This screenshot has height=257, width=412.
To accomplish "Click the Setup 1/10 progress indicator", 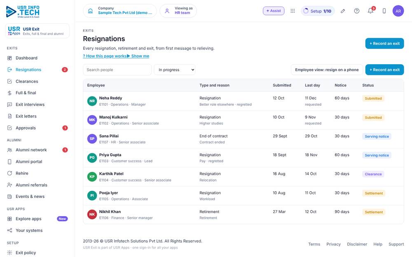I will [x=318, y=11].
